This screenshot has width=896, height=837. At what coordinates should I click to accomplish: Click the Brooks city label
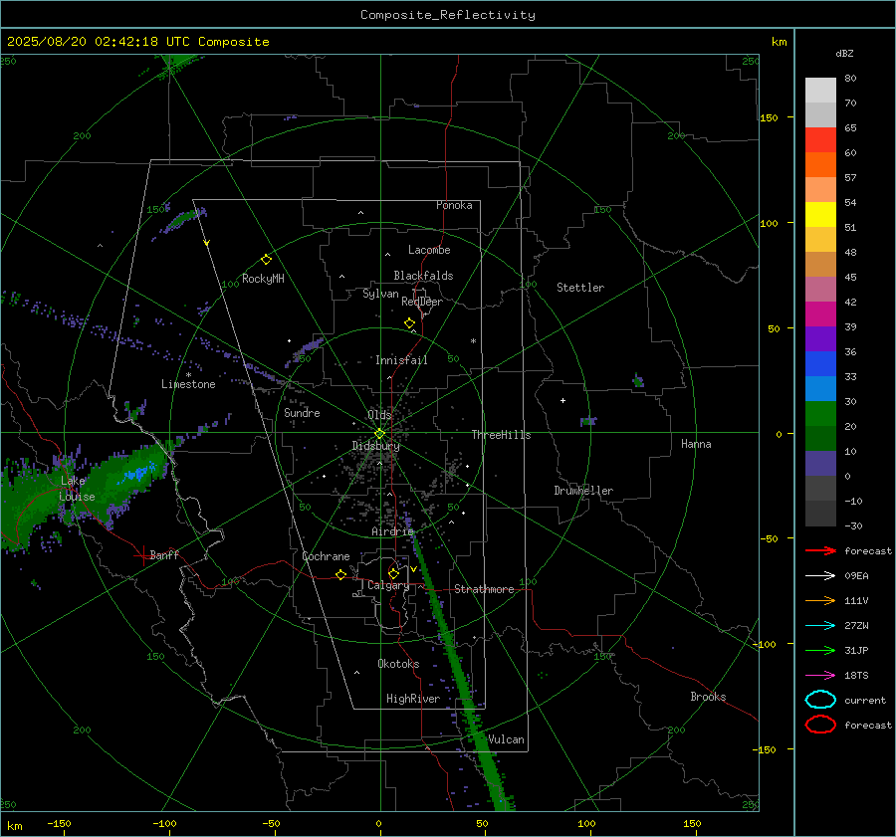coord(708,697)
